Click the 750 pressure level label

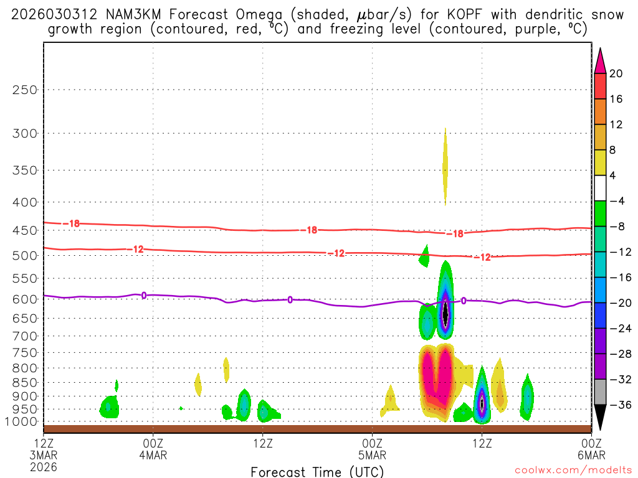point(25,353)
